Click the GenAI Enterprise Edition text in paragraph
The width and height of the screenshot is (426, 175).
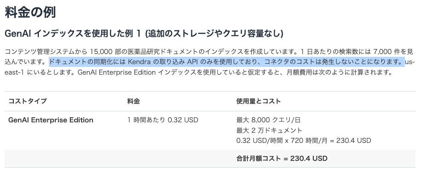[x=116, y=72]
